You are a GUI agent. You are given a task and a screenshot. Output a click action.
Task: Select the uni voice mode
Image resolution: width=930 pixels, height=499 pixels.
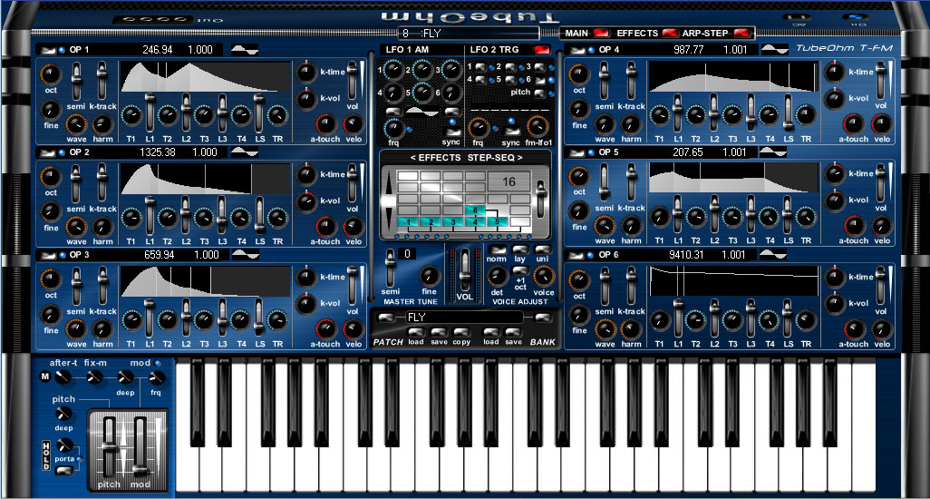(x=543, y=249)
